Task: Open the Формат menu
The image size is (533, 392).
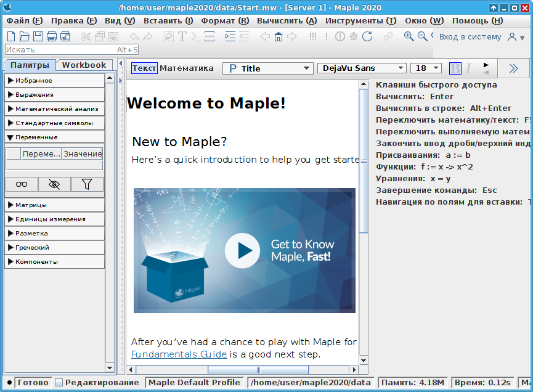Action: tap(225, 21)
